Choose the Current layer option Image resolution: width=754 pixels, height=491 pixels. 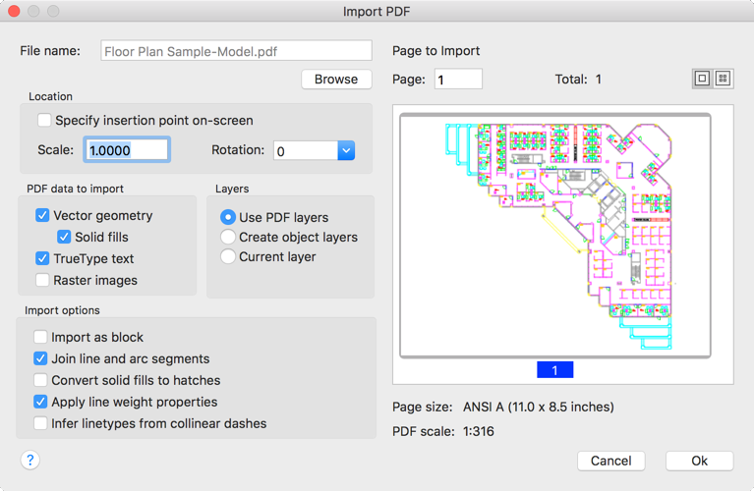pos(228,256)
